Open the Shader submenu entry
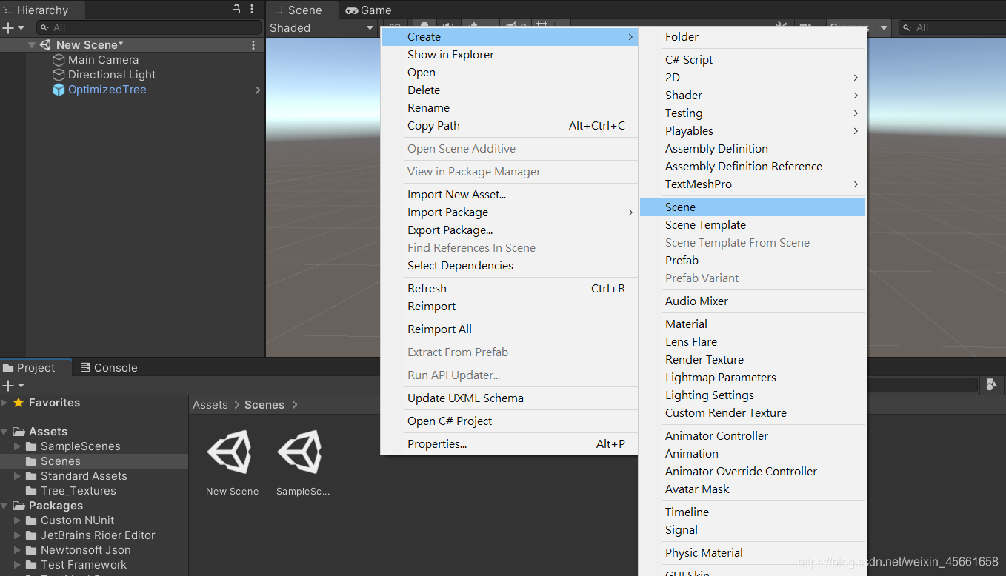The image size is (1006, 576). tap(753, 96)
